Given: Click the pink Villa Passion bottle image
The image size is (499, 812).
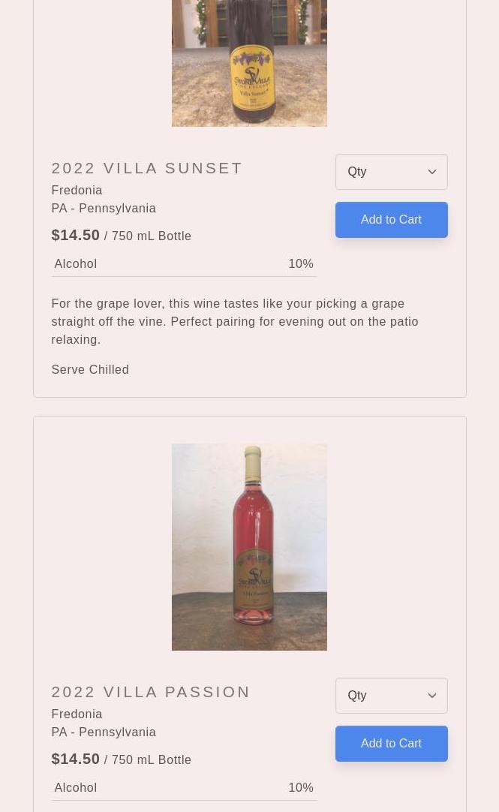Looking at the screenshot, I should (249, 546).
